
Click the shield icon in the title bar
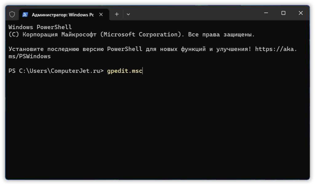[12, 14]
